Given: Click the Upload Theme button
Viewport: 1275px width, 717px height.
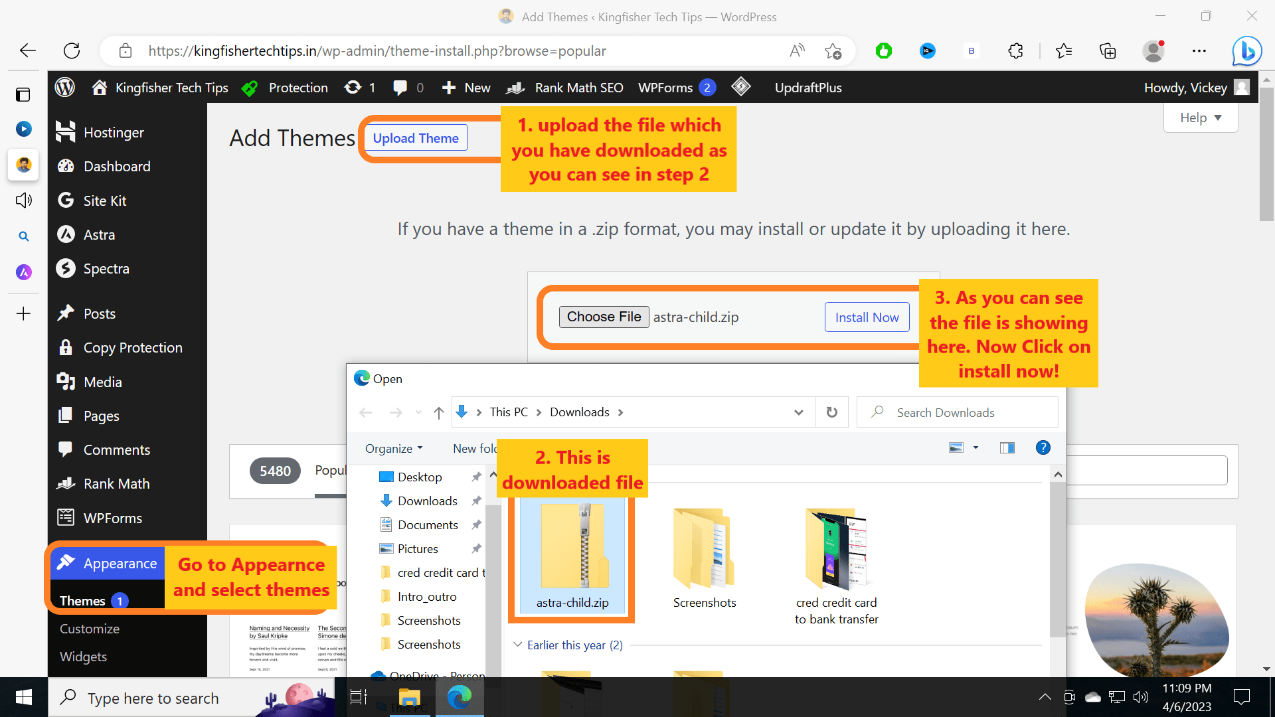Looking at the screenshot, I should 416,138.
